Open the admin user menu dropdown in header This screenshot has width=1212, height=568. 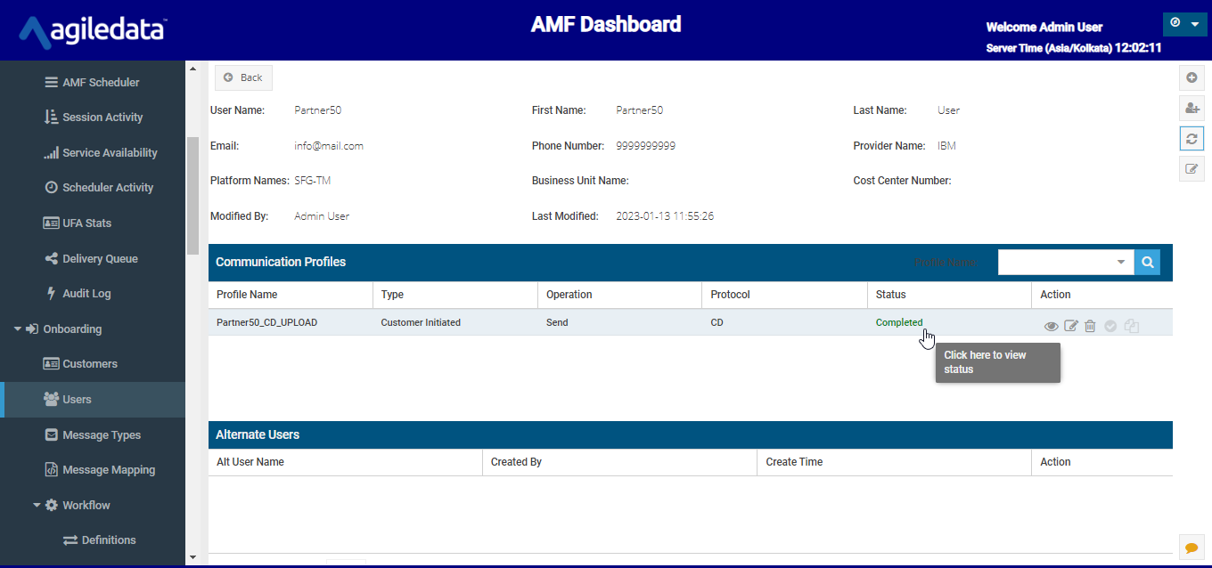[1184, 24]
